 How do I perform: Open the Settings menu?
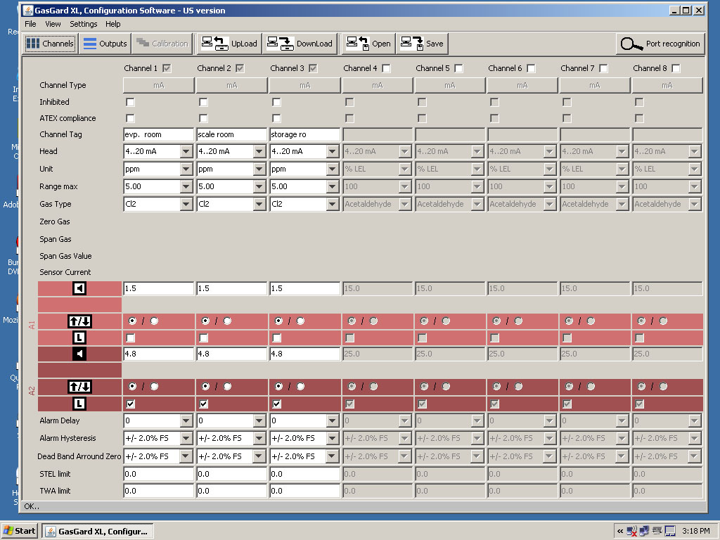(x=84, y=24)
